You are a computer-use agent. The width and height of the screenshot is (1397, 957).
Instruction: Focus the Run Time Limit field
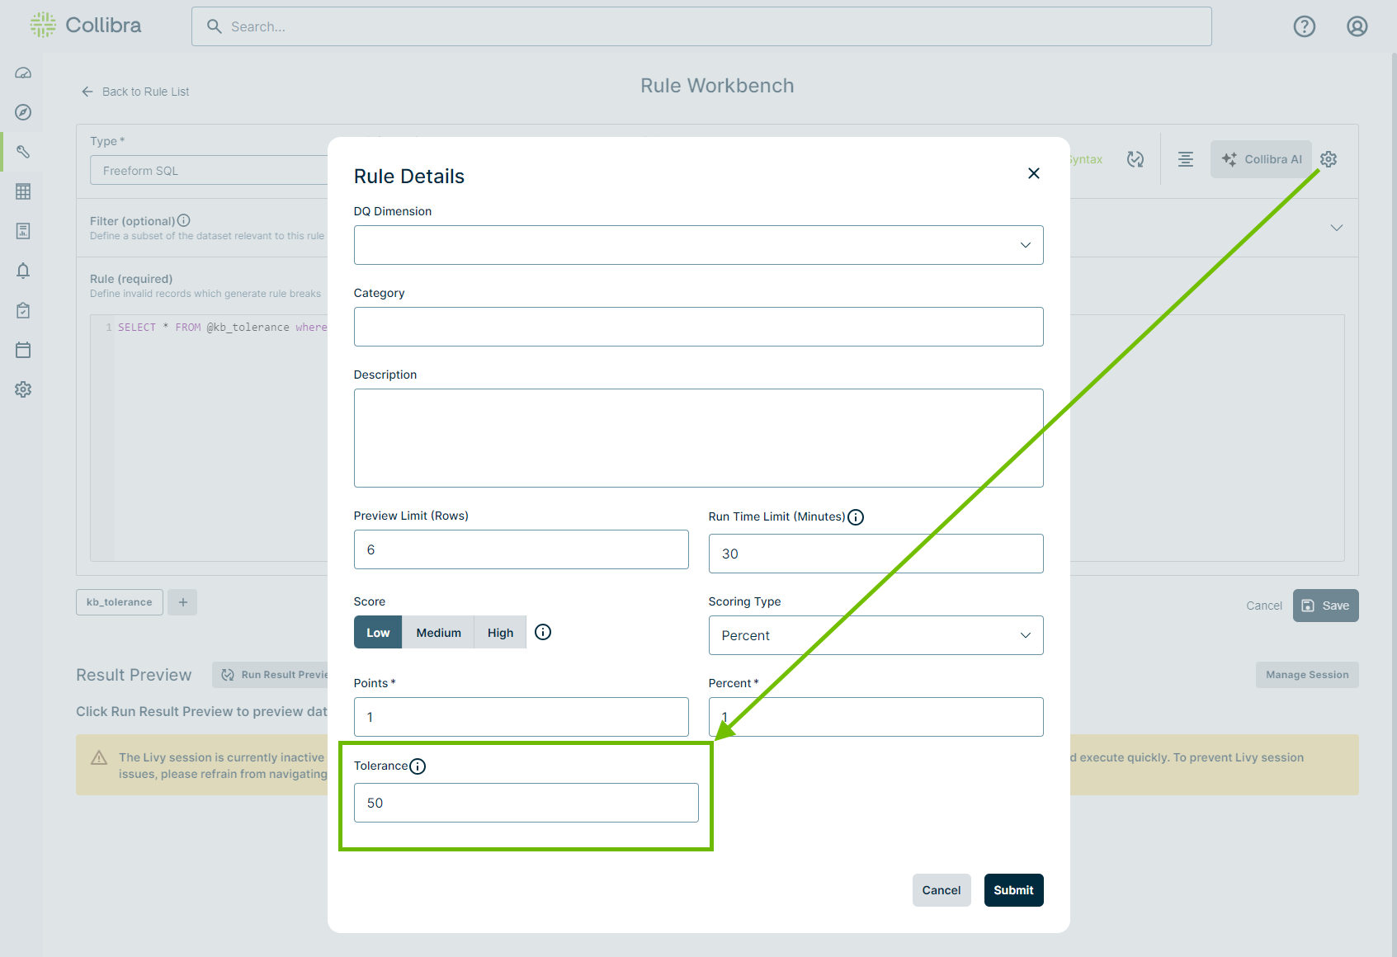point(875,554)
